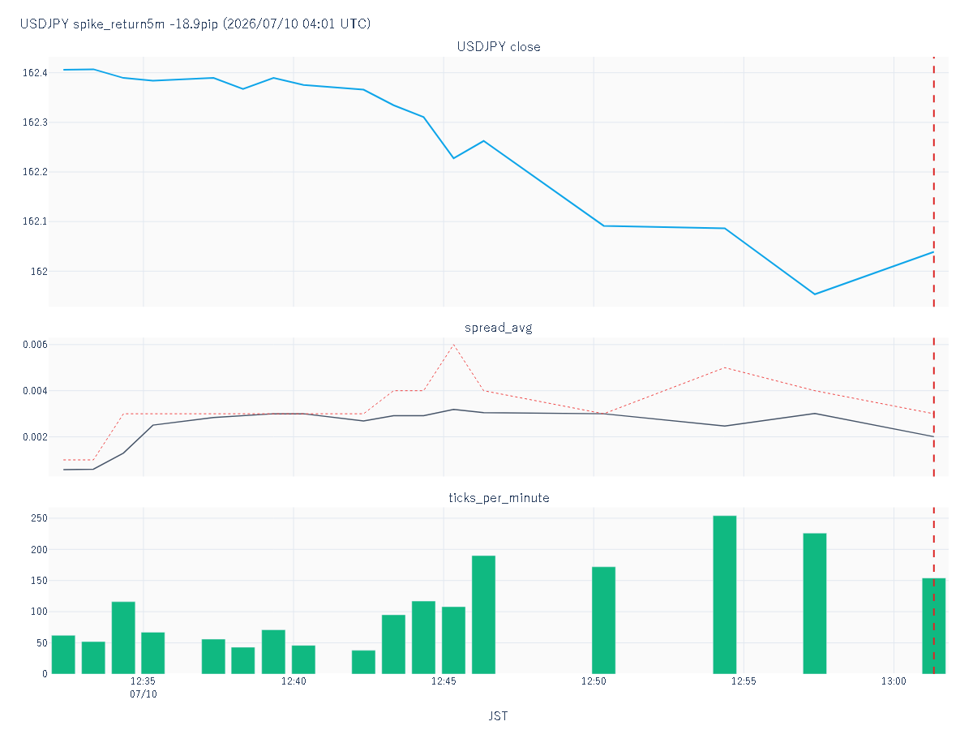Click the 0.004 y-axis label in spread chart
The height and width of the screenshot is (730, 973).
34,391
